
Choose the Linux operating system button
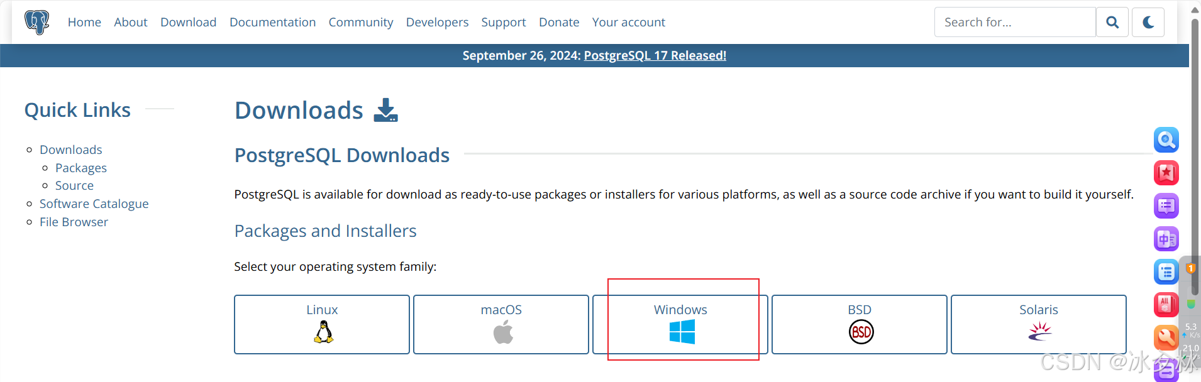pos(322,325)
